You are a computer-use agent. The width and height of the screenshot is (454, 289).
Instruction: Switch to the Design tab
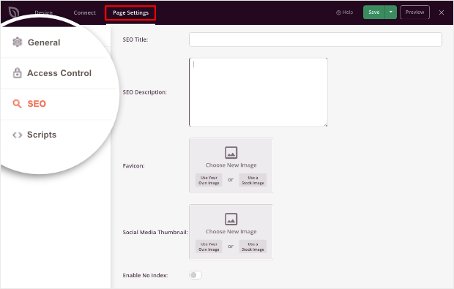click(x=43, y=12)
